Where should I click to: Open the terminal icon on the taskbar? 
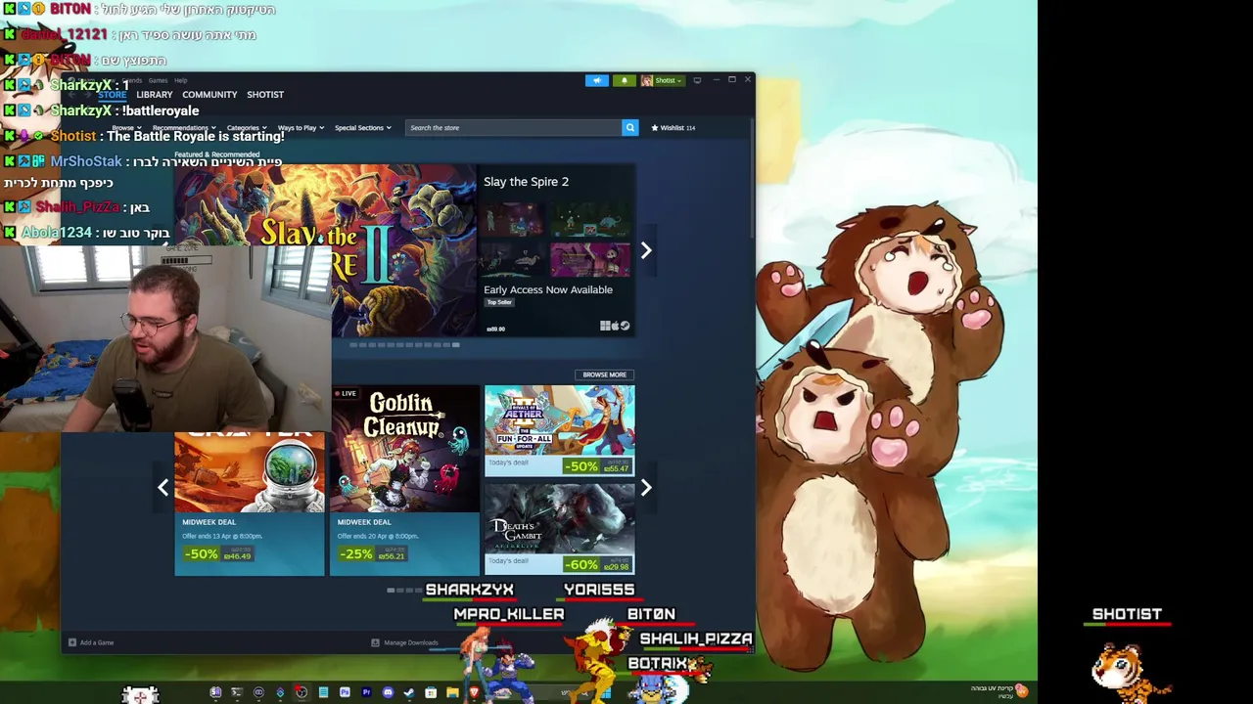[237, 692]
